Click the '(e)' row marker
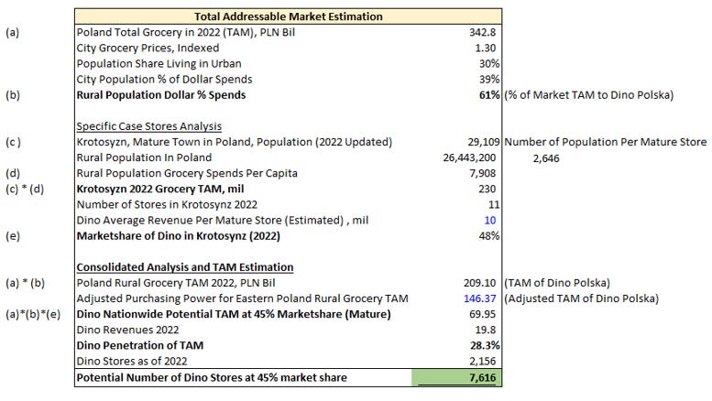This screenshot has height=401, width=712. pyautogui.click(x=12, y=236)
